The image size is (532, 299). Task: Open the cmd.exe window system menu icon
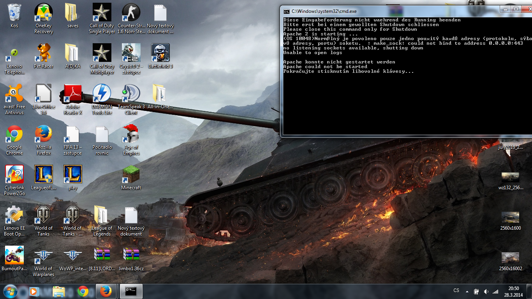pyautogui.click(x=287, y=11)
